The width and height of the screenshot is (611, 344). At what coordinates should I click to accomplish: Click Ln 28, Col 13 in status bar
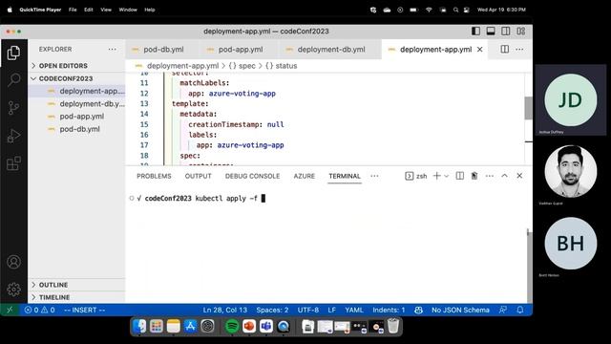tap(225, 310)
